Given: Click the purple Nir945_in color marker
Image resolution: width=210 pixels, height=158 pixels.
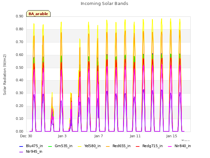Looking at the screenshot, I should pos(21,152).
